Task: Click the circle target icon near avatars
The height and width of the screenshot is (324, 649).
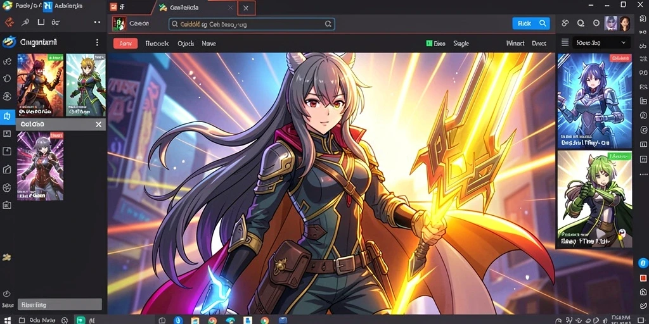Action: [x=596, y=23]
